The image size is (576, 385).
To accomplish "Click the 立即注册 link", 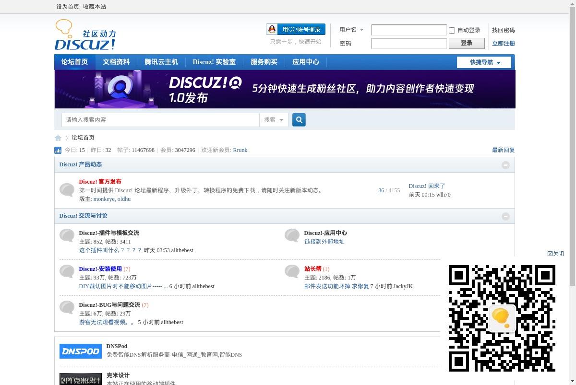I will point(504,43).
